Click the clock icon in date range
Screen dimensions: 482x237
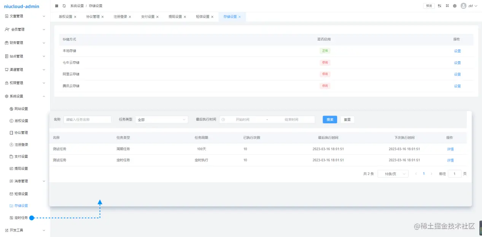click(x=223, y=119)
